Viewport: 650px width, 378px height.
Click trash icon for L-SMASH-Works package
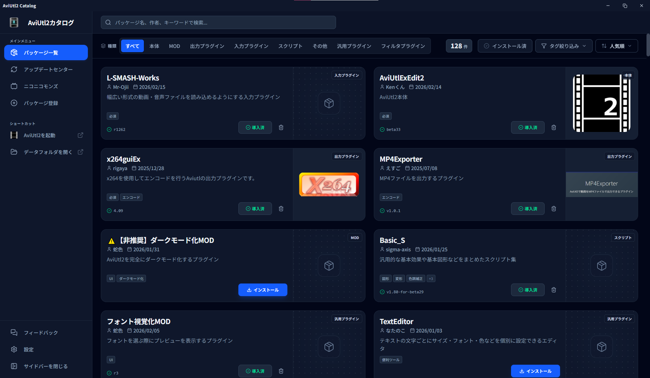(281, 127)
